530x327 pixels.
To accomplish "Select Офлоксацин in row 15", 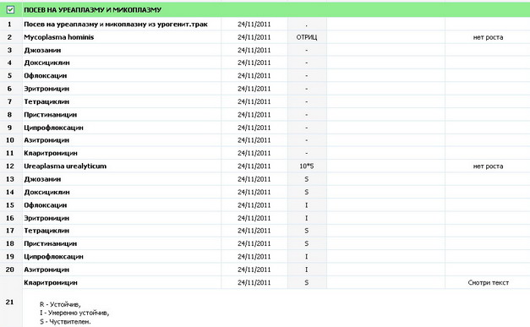I will click(46, 205).
